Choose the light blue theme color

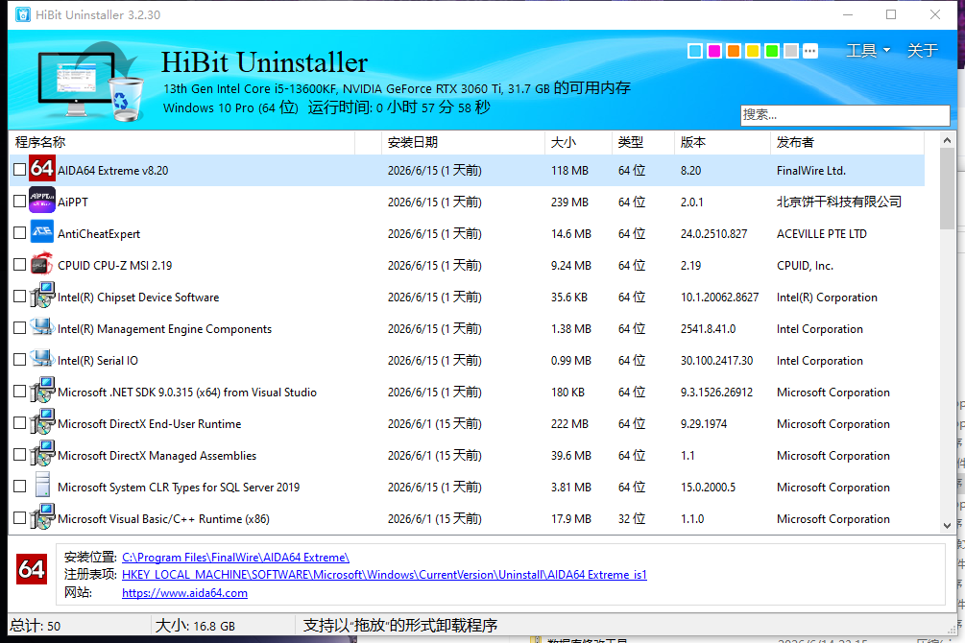[x=695, y=51]
